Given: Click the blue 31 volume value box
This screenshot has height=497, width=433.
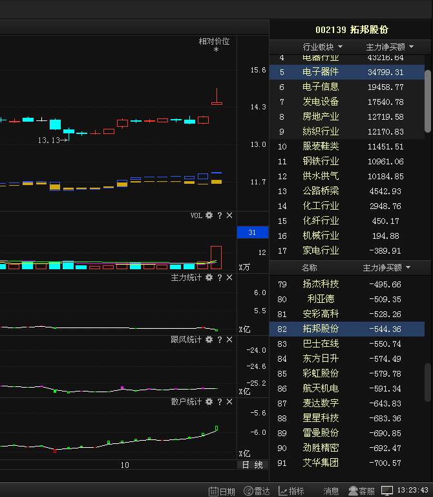Looking at the screenshot, I should (x=253, y=232).
